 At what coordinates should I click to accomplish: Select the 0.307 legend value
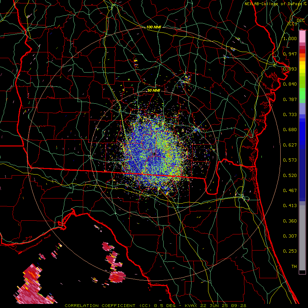tap(290, 236)
